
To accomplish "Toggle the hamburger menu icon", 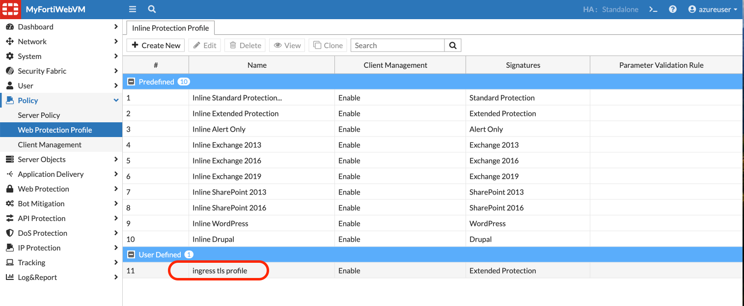I will [132, 9].
